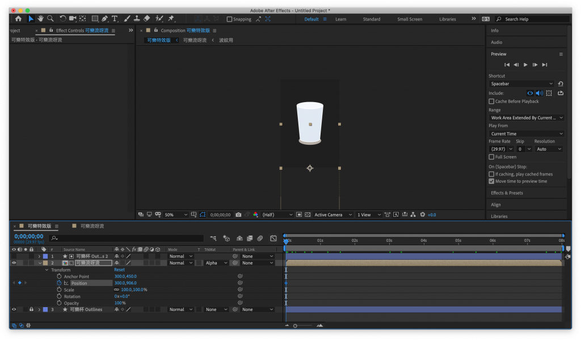Enable the Snapping checkbox
Image resolution: width=581 pixels, height=340 pixels.
[x=229, y=19]
